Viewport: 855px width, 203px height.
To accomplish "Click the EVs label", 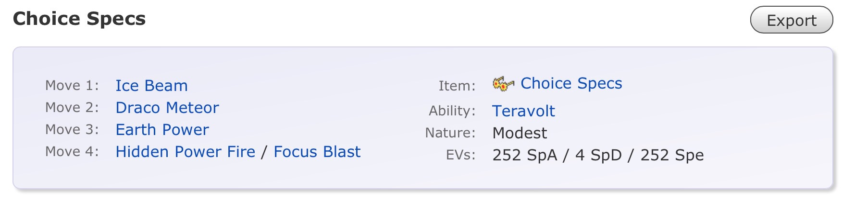I will pyautogui.click(x=460, y=155).
